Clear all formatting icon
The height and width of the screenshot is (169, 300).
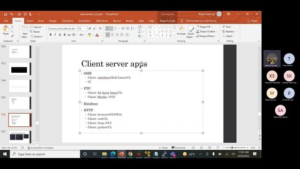click(100, 29)
